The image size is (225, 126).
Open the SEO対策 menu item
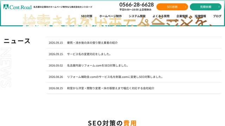pyautogui.click(x=86, y=16)
